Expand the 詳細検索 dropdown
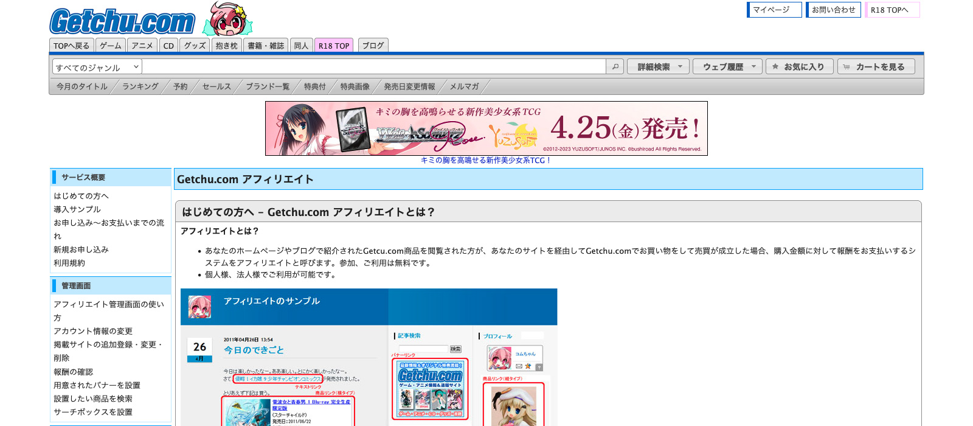Screen dimensions: 973x426 coord(658,67)
